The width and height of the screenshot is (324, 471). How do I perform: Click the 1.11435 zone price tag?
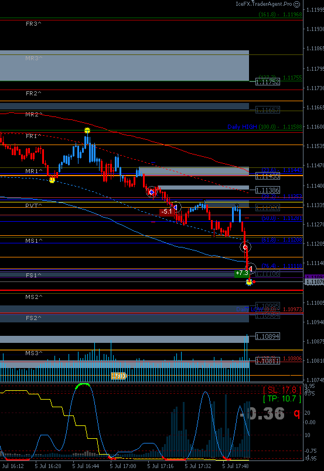[268, 176]
